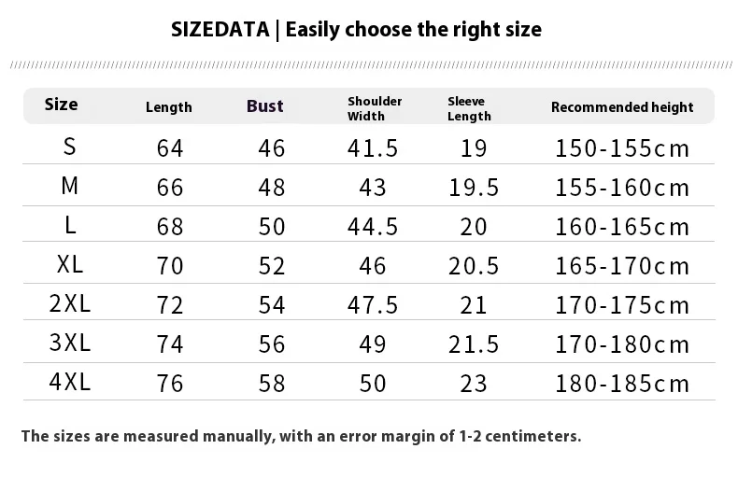Viewport: 738px width, 477px height.
Task: Select the Shoulder Width header
Action: coord(375,108)
